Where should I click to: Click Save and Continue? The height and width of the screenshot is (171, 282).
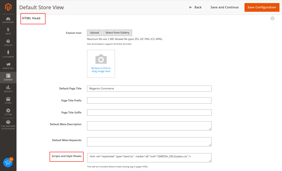224,7
